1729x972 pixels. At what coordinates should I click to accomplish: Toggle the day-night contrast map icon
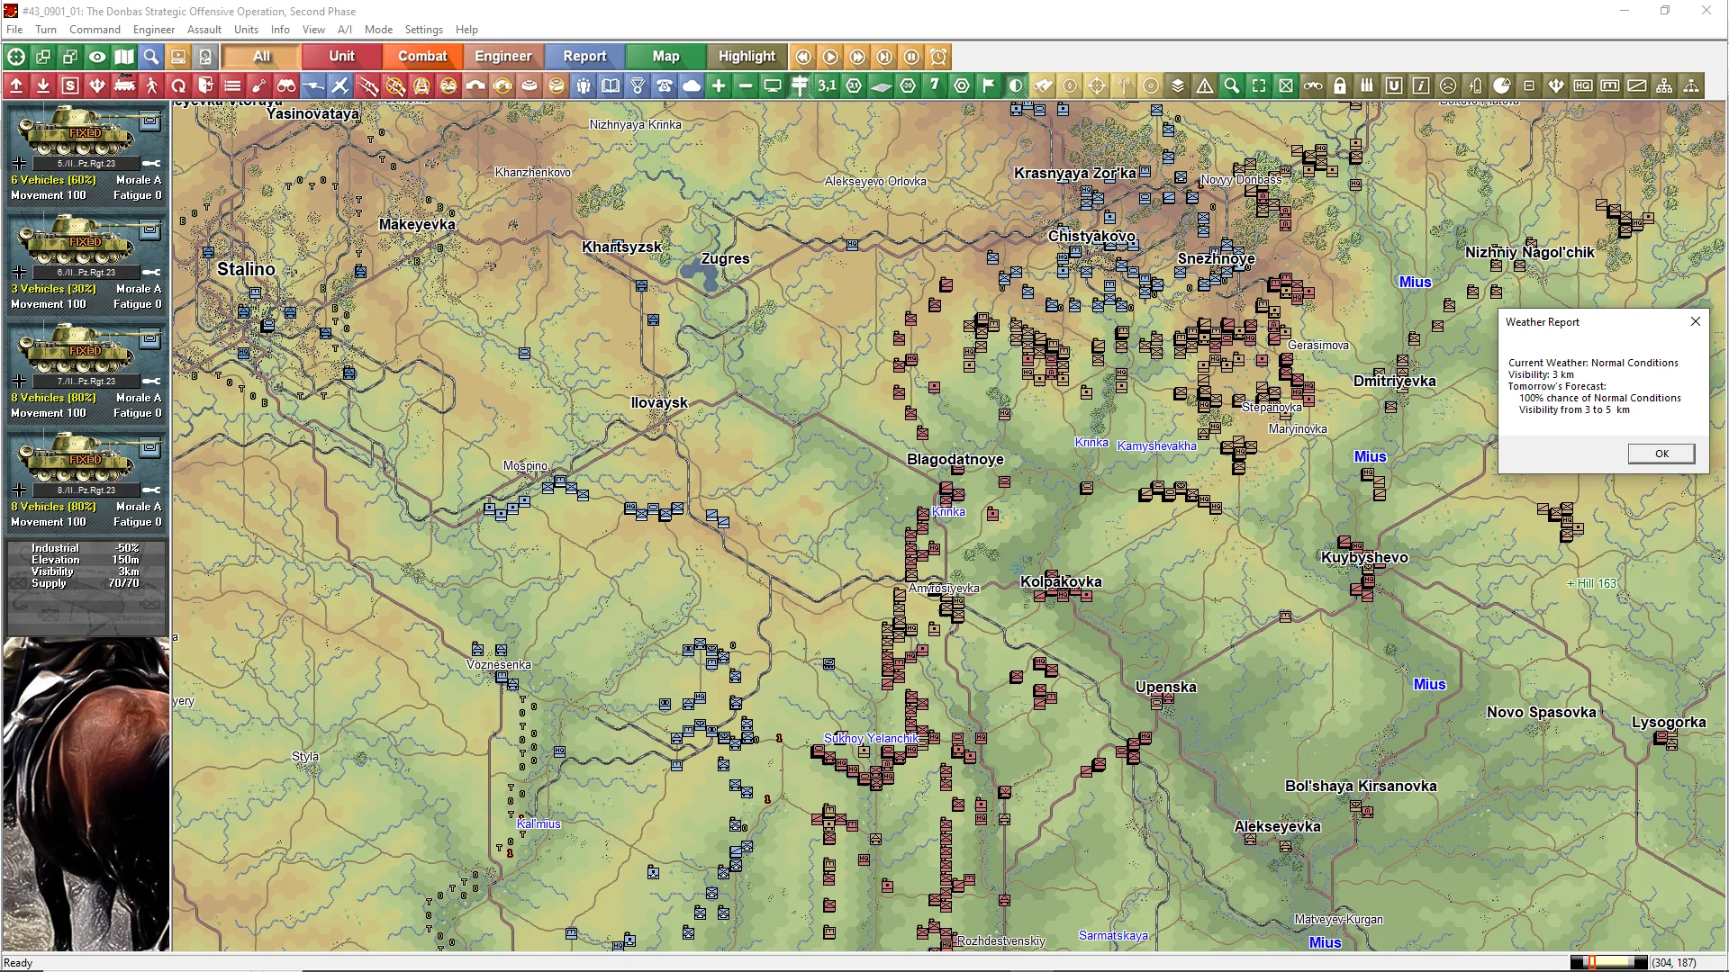pos(1016,86)
